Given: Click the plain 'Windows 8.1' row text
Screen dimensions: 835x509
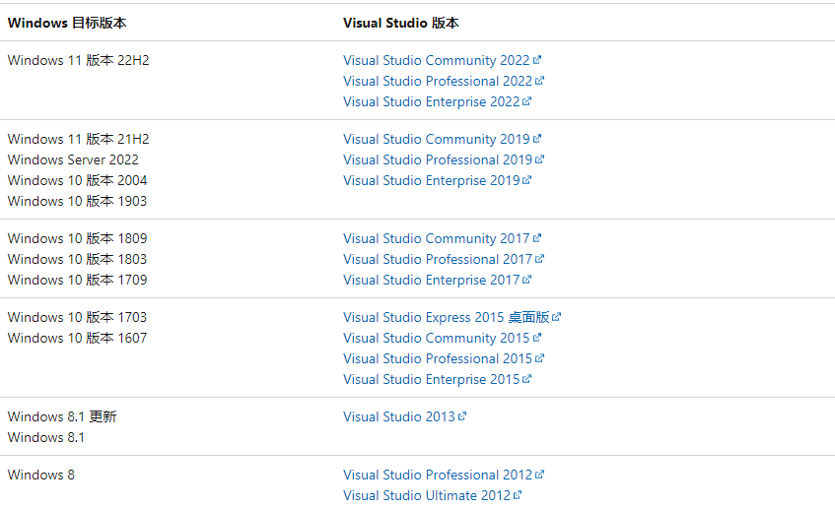Looking at the screenshot, I should point(45,437).
